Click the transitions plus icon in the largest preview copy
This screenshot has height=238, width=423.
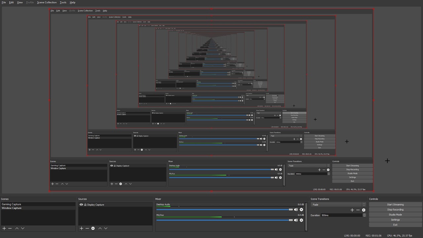[319, 170]
